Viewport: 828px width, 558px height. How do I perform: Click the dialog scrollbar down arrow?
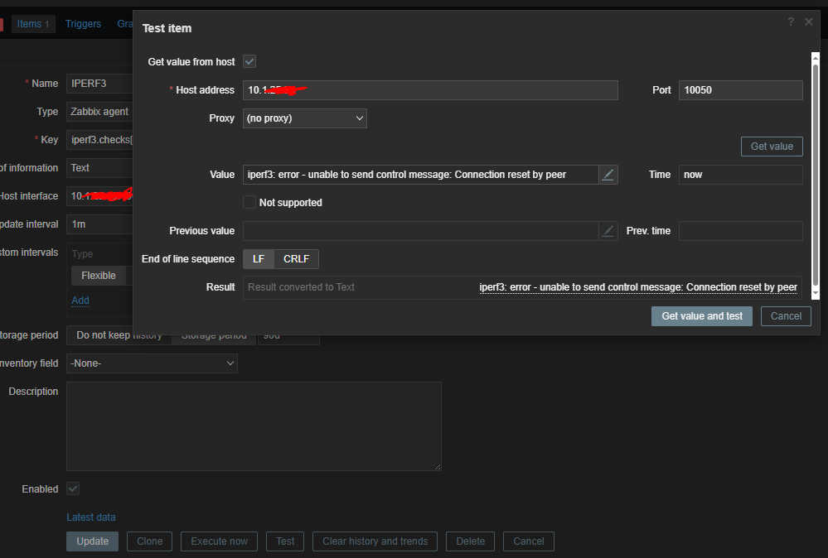coord(816,294)
